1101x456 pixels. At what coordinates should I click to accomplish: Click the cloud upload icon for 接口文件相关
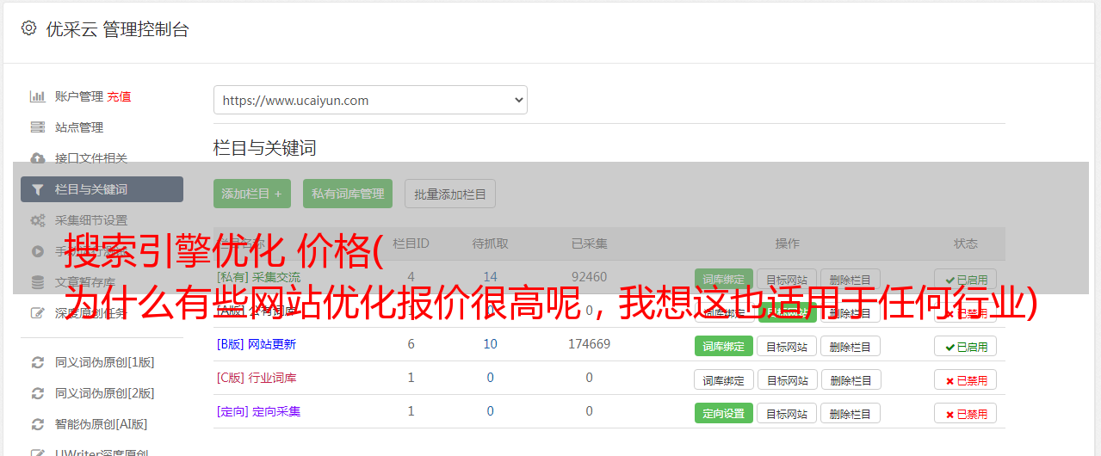(x=37, y=158)
